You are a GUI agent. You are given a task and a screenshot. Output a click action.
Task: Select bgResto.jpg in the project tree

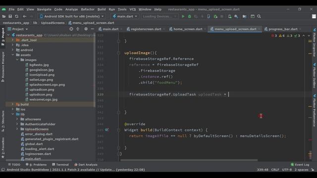coord(39,65)
